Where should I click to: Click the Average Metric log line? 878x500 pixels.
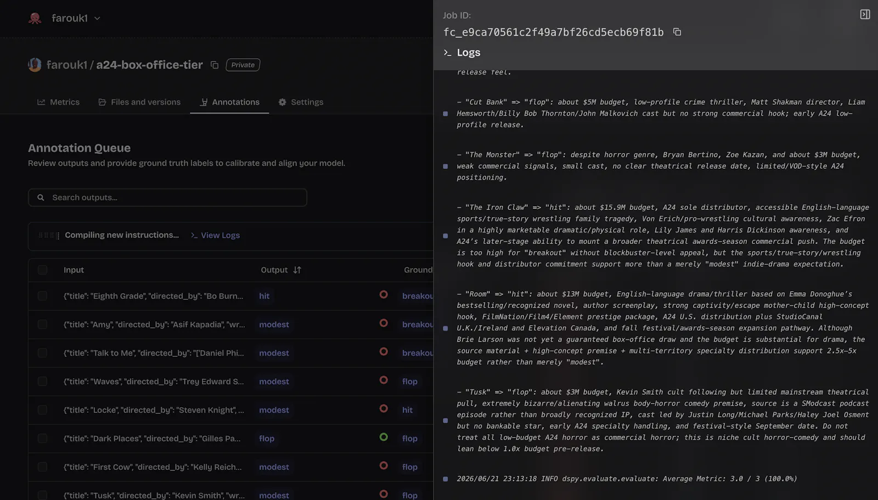(x=627, y=479)
